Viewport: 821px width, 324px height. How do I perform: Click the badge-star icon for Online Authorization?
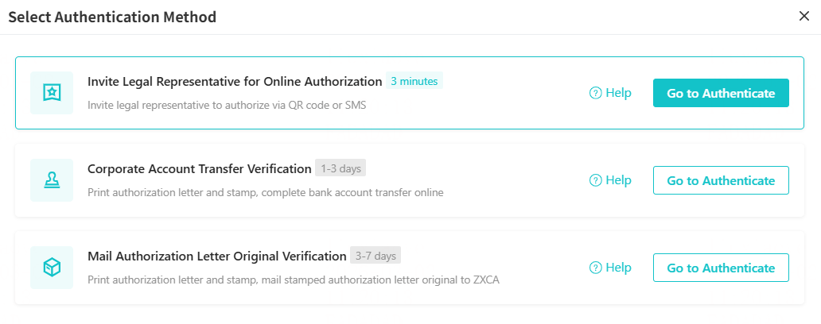tap(52, 93)
